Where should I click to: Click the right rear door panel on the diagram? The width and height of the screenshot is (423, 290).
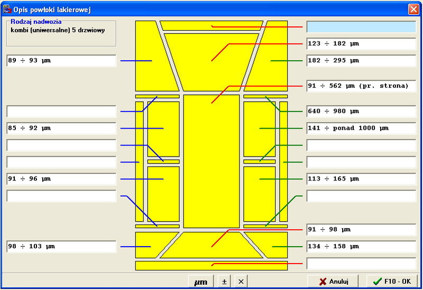coord(260,194)
